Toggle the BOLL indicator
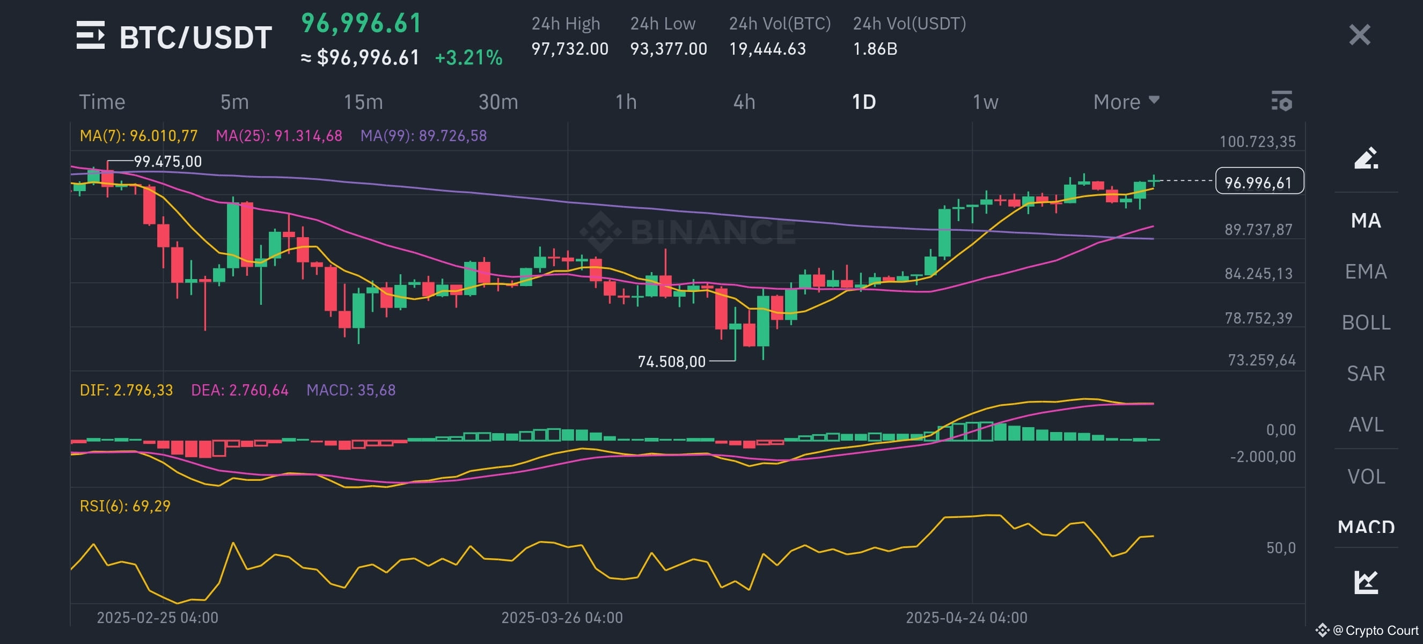Image resolution: width=1423 pixels, height=644 pixels. tap(1366, 323)
